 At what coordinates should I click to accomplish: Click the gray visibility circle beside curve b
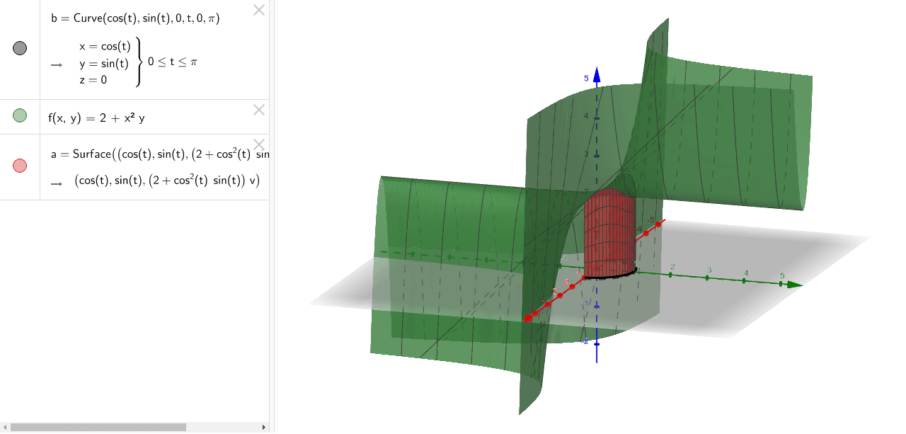click(20, 47)
